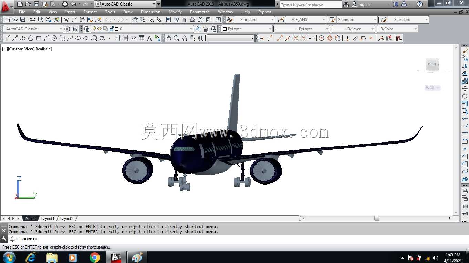This screenshot has height=263, width=469.
Task: Click the Cut scissors icon
Action: click(66, 20)
